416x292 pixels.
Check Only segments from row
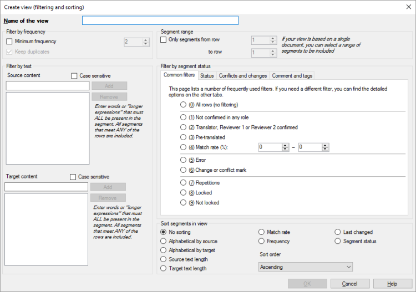(x=164, y=40)
